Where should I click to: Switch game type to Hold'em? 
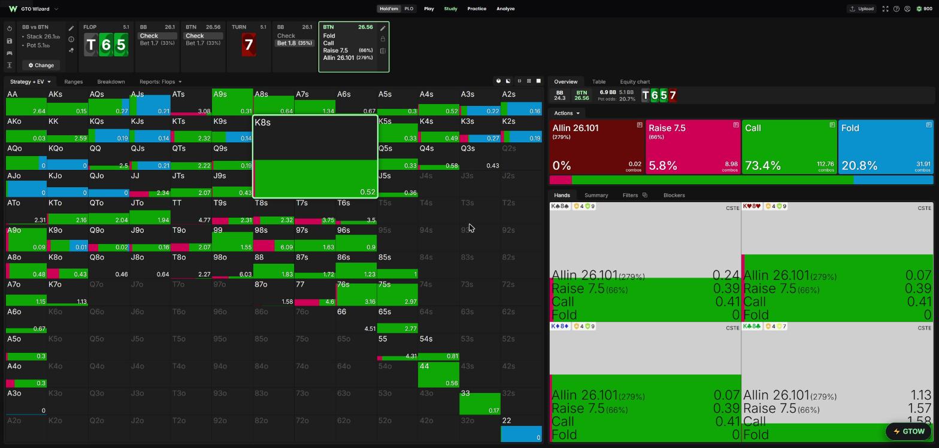pyautogui.click(x=389, y=9)
